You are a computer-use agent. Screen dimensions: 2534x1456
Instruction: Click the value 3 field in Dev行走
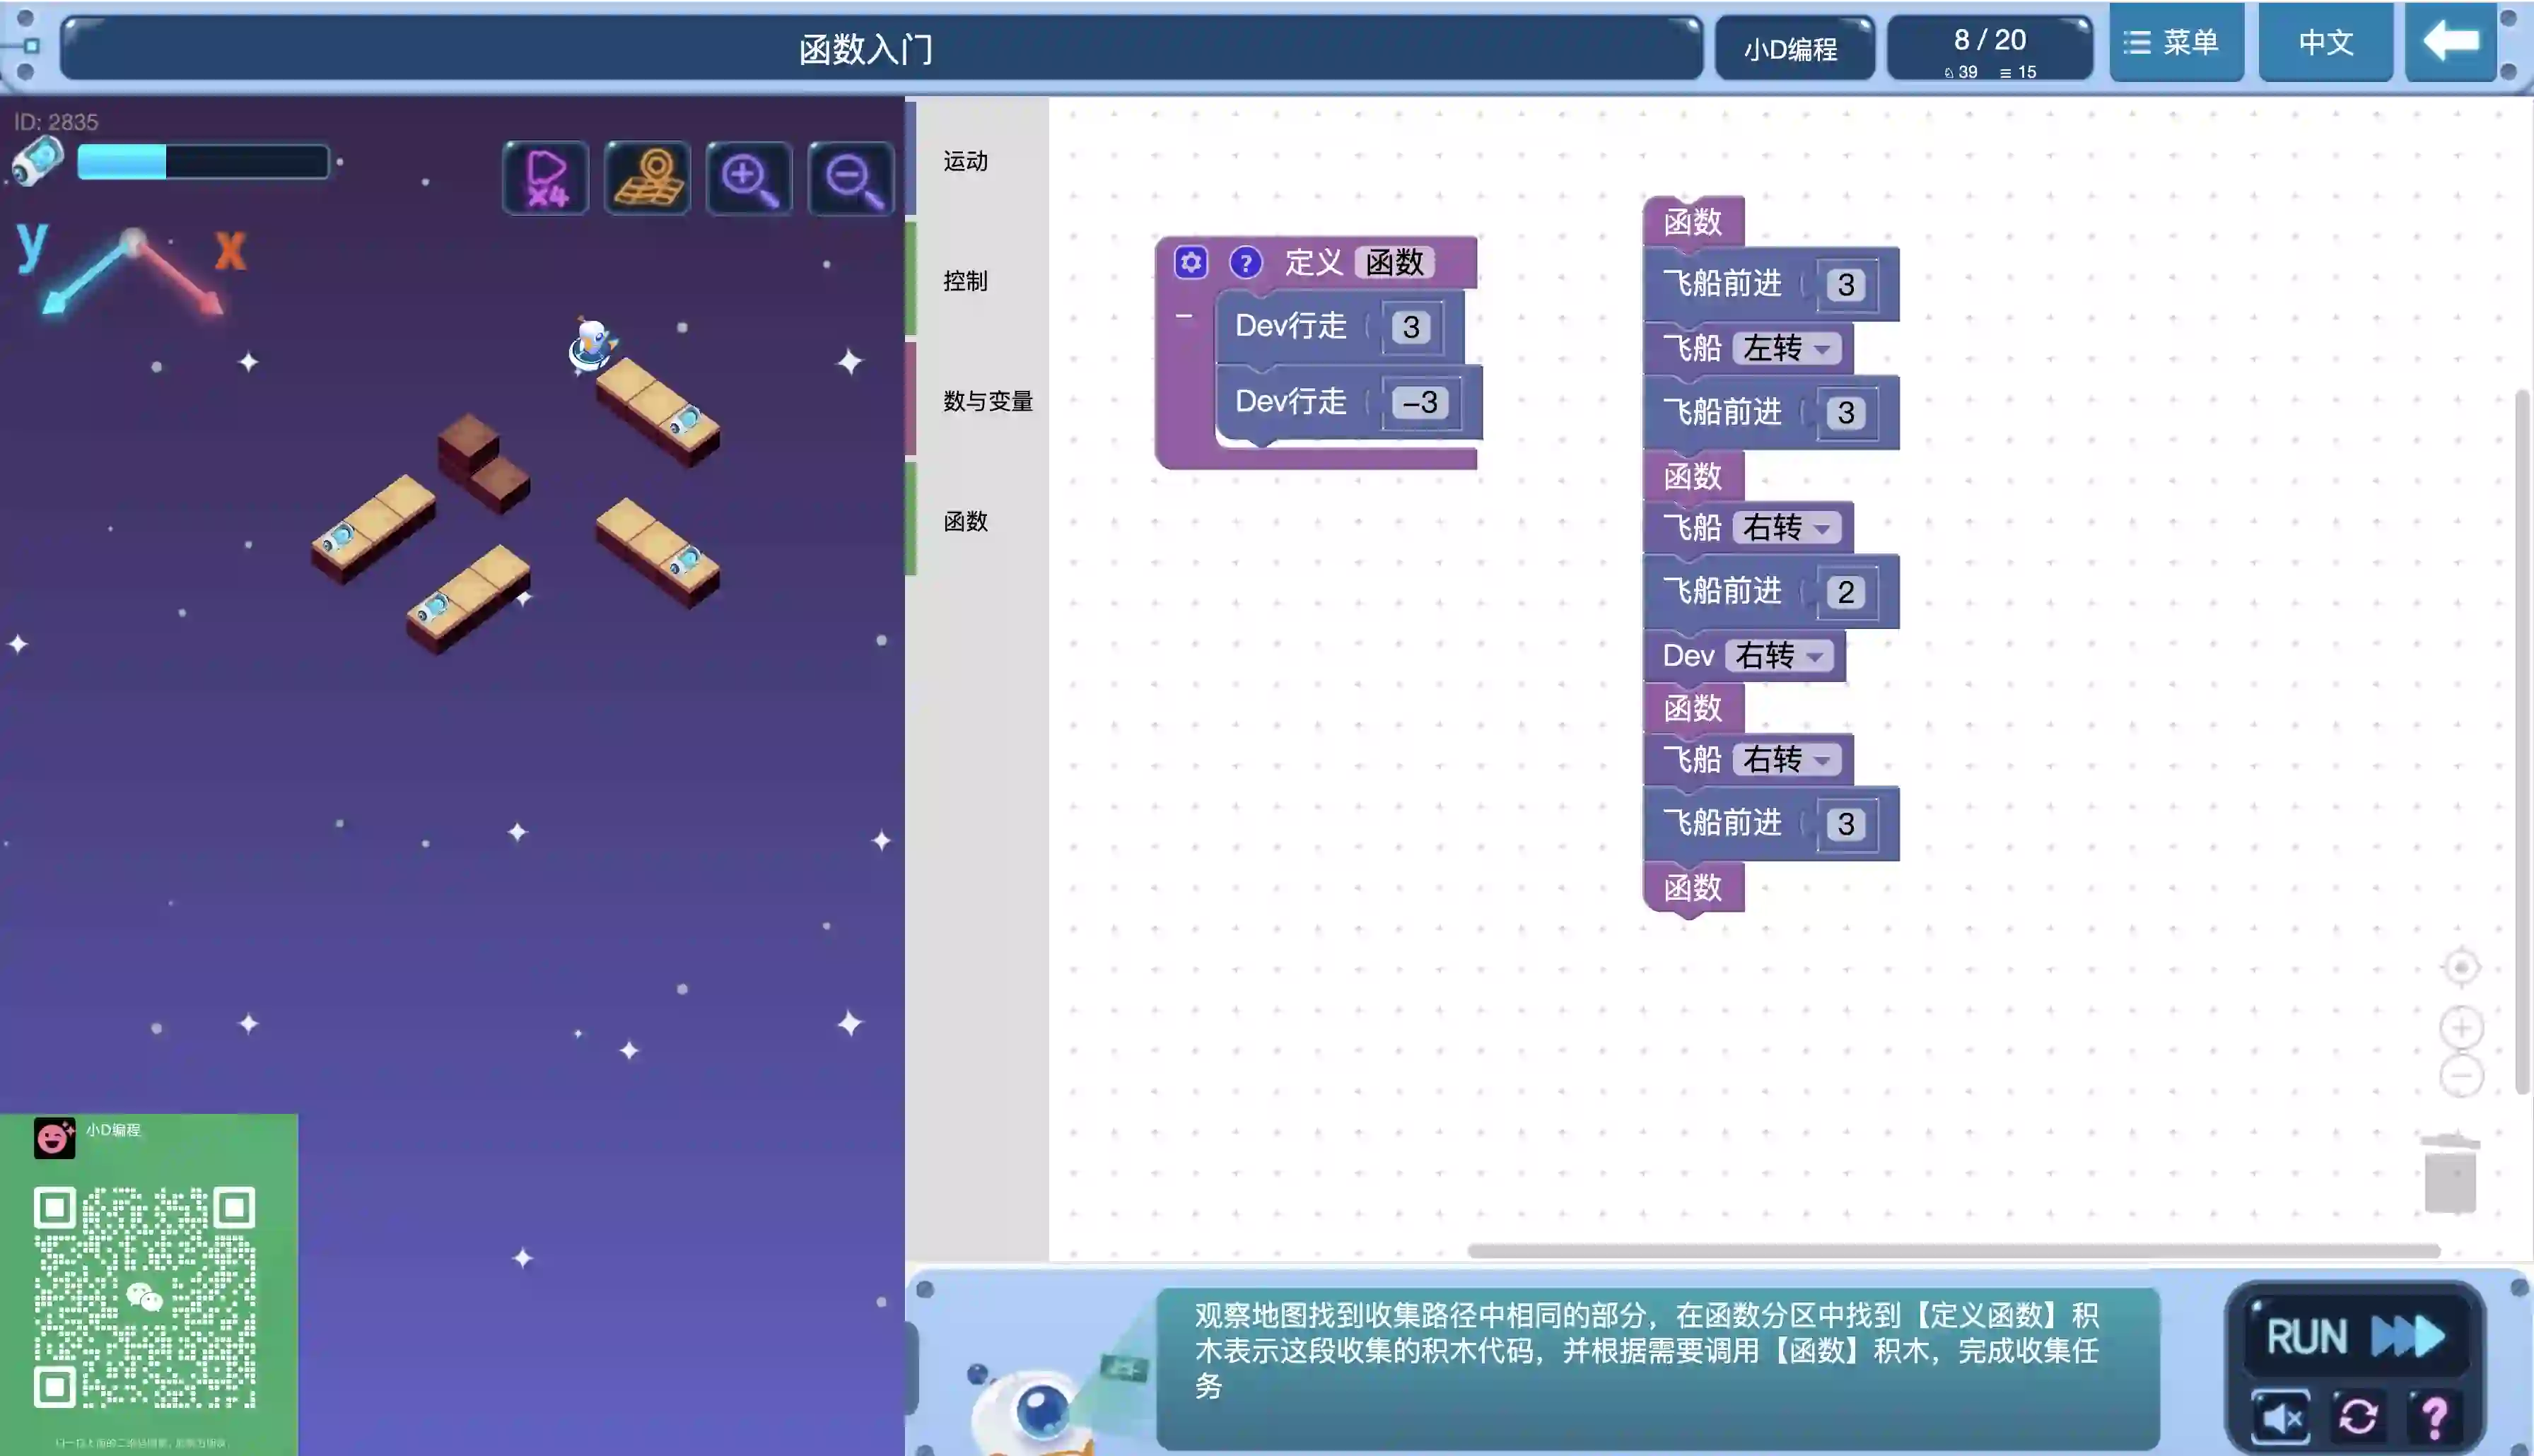pos(1411,327)
